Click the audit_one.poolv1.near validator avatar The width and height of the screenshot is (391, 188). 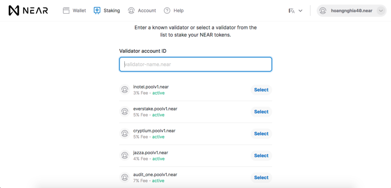(125, 177)
